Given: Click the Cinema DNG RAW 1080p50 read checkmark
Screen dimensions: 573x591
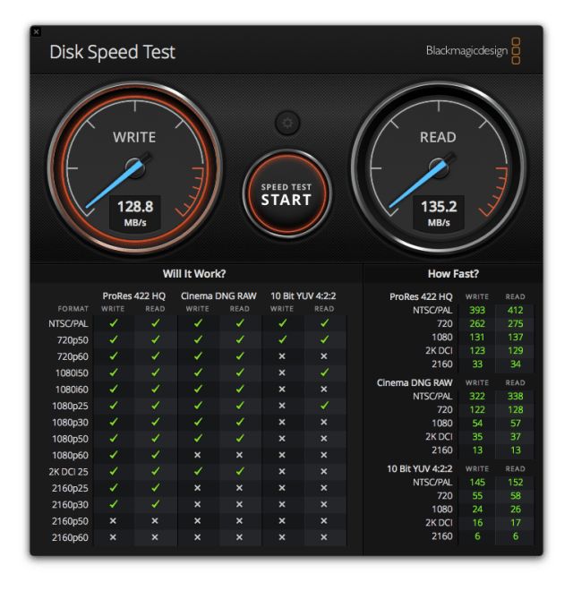Looking at the screenshot, I should [239, 439].
